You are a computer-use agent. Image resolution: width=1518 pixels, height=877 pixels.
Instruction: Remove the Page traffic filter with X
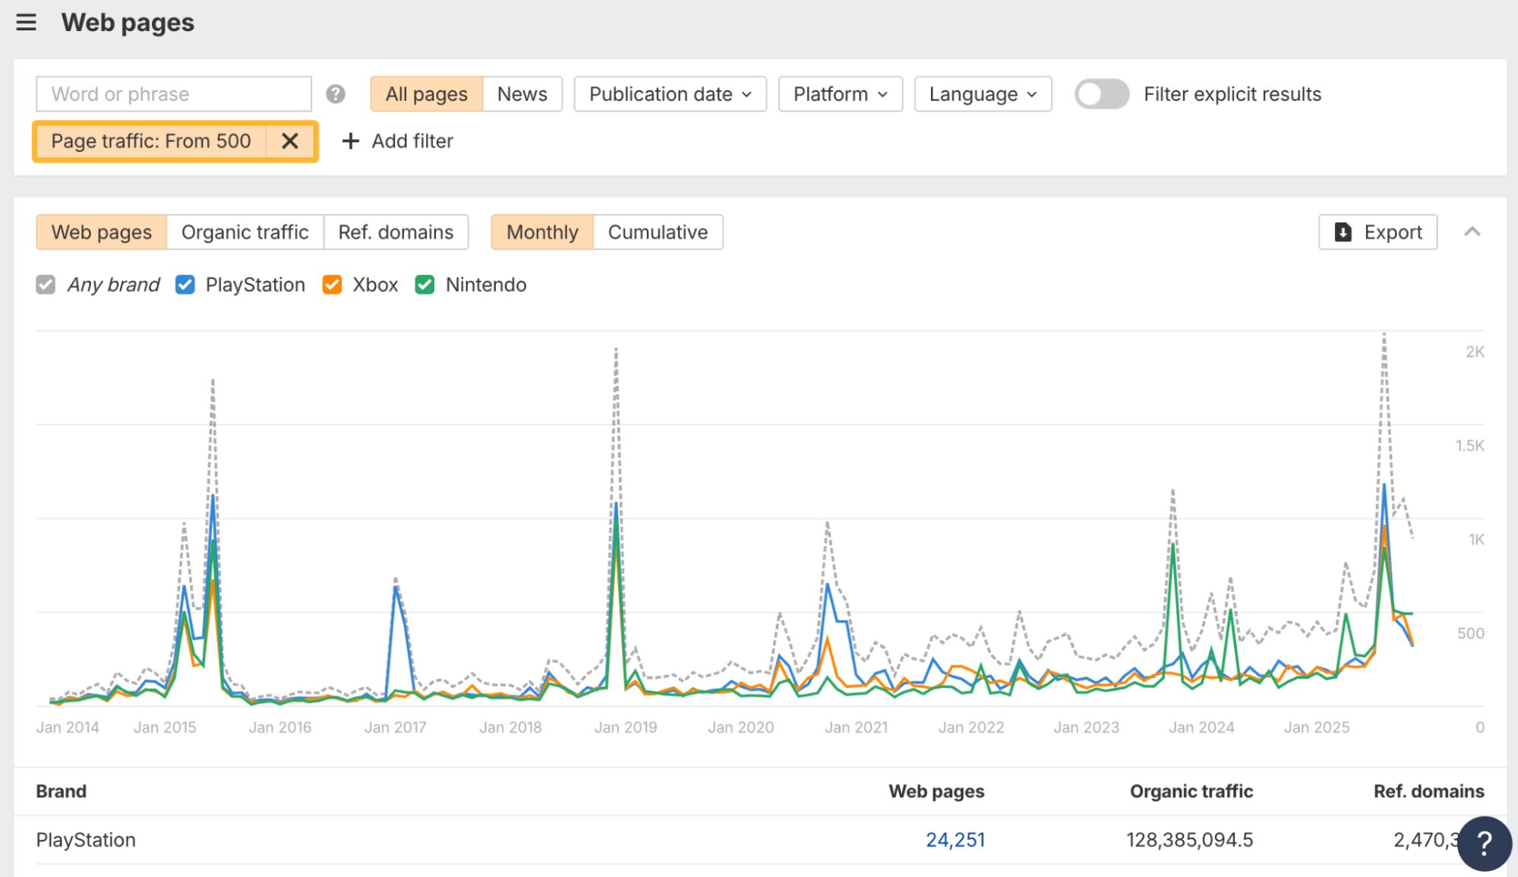[289, 141]
